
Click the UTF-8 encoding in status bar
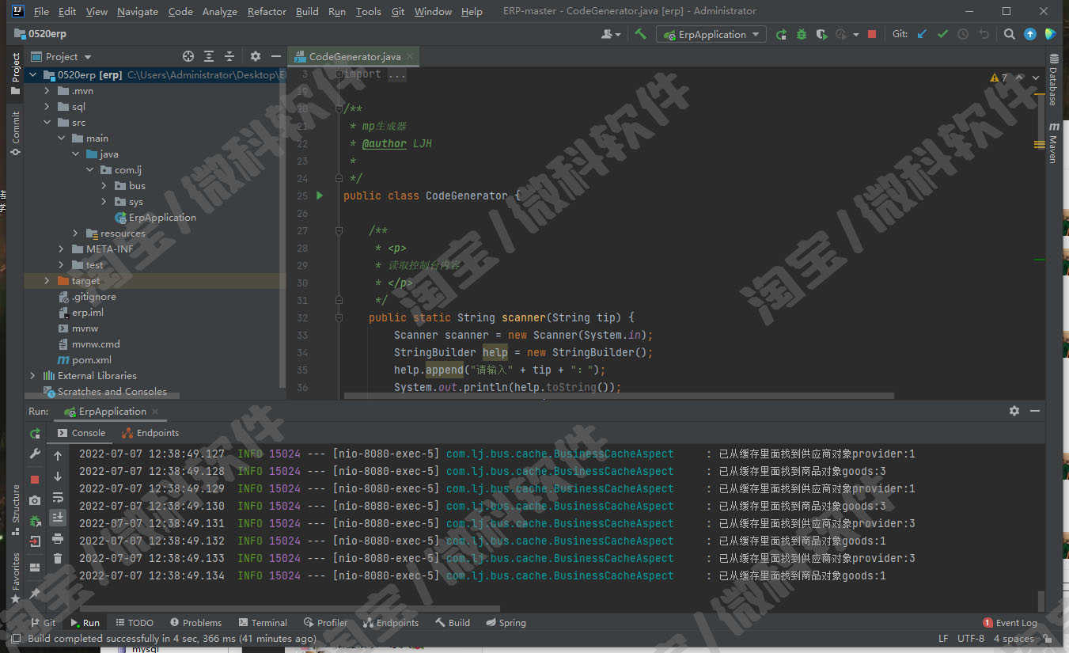[971, 639]
